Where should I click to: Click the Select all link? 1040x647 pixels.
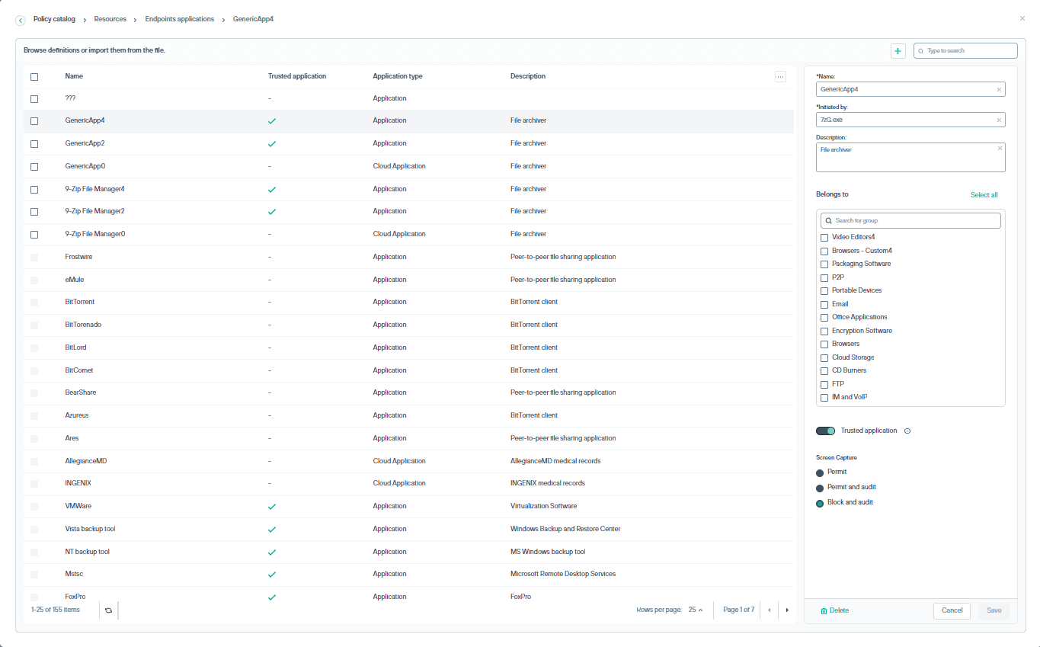coord(984,194)
